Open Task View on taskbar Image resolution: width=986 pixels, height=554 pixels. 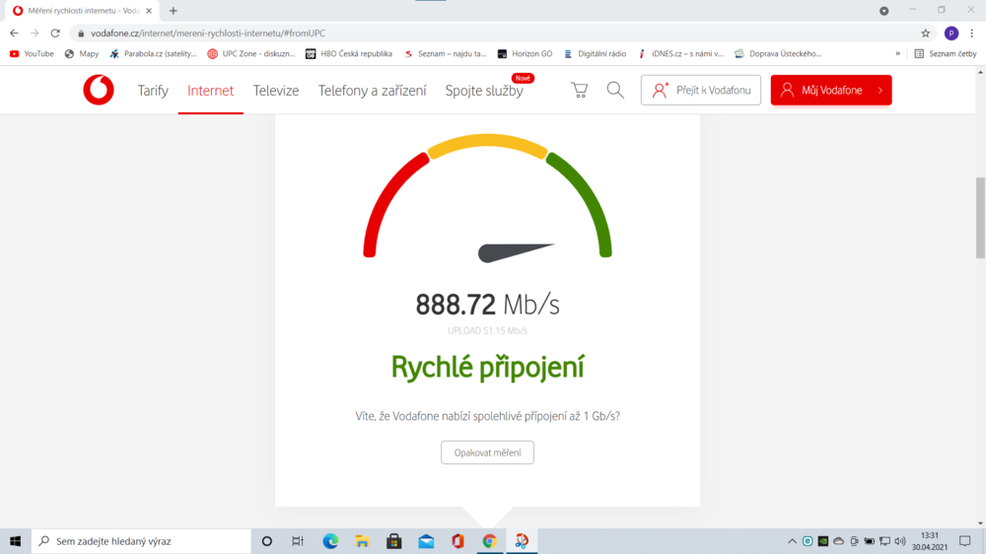click(x=298, y=541)
